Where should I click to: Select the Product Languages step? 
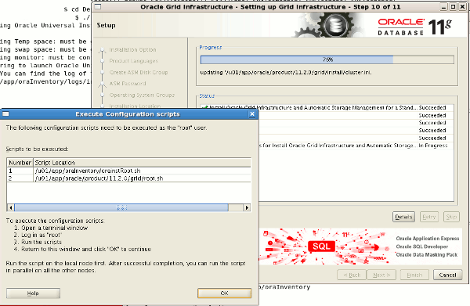coord(133,61)
